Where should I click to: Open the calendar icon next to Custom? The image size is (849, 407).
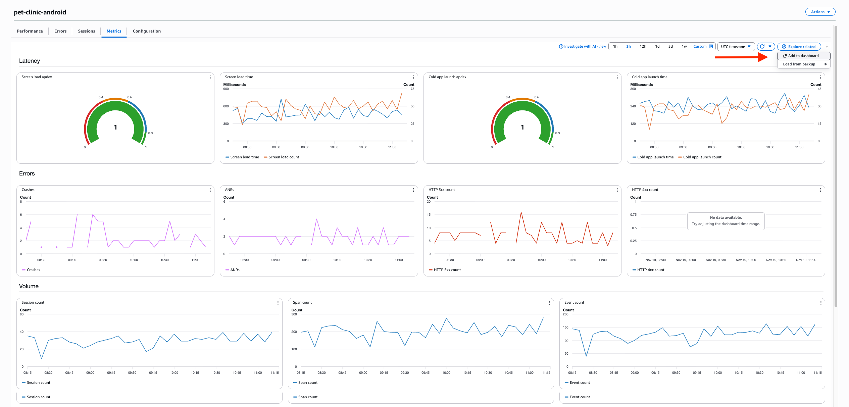click(x=710, y=47)
